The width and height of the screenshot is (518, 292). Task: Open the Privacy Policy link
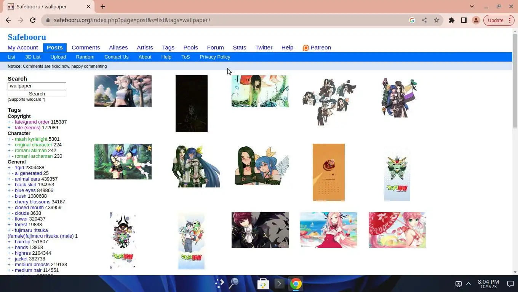(215, 57)
